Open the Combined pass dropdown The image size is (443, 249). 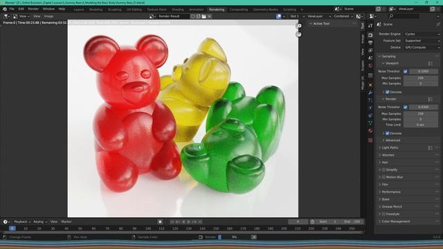(343, 17)
